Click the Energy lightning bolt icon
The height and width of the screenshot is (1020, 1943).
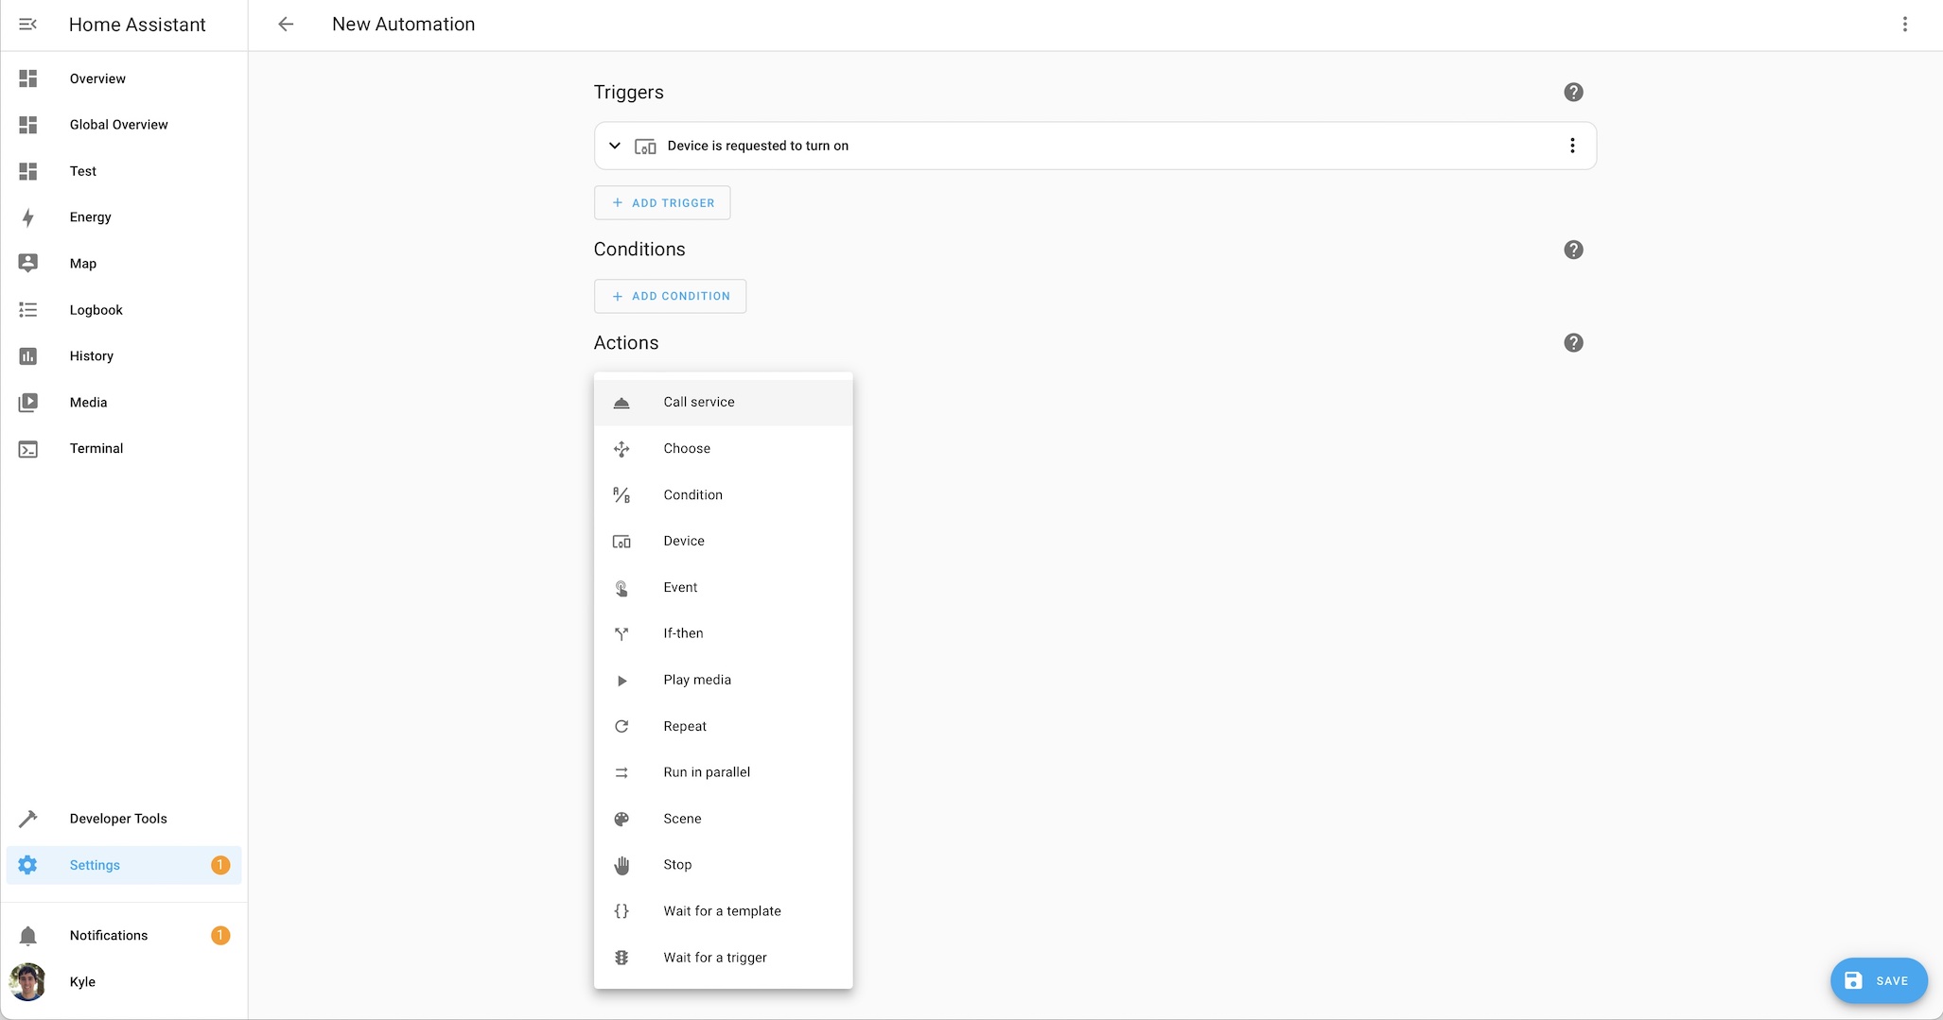click(x=28, y=217)
